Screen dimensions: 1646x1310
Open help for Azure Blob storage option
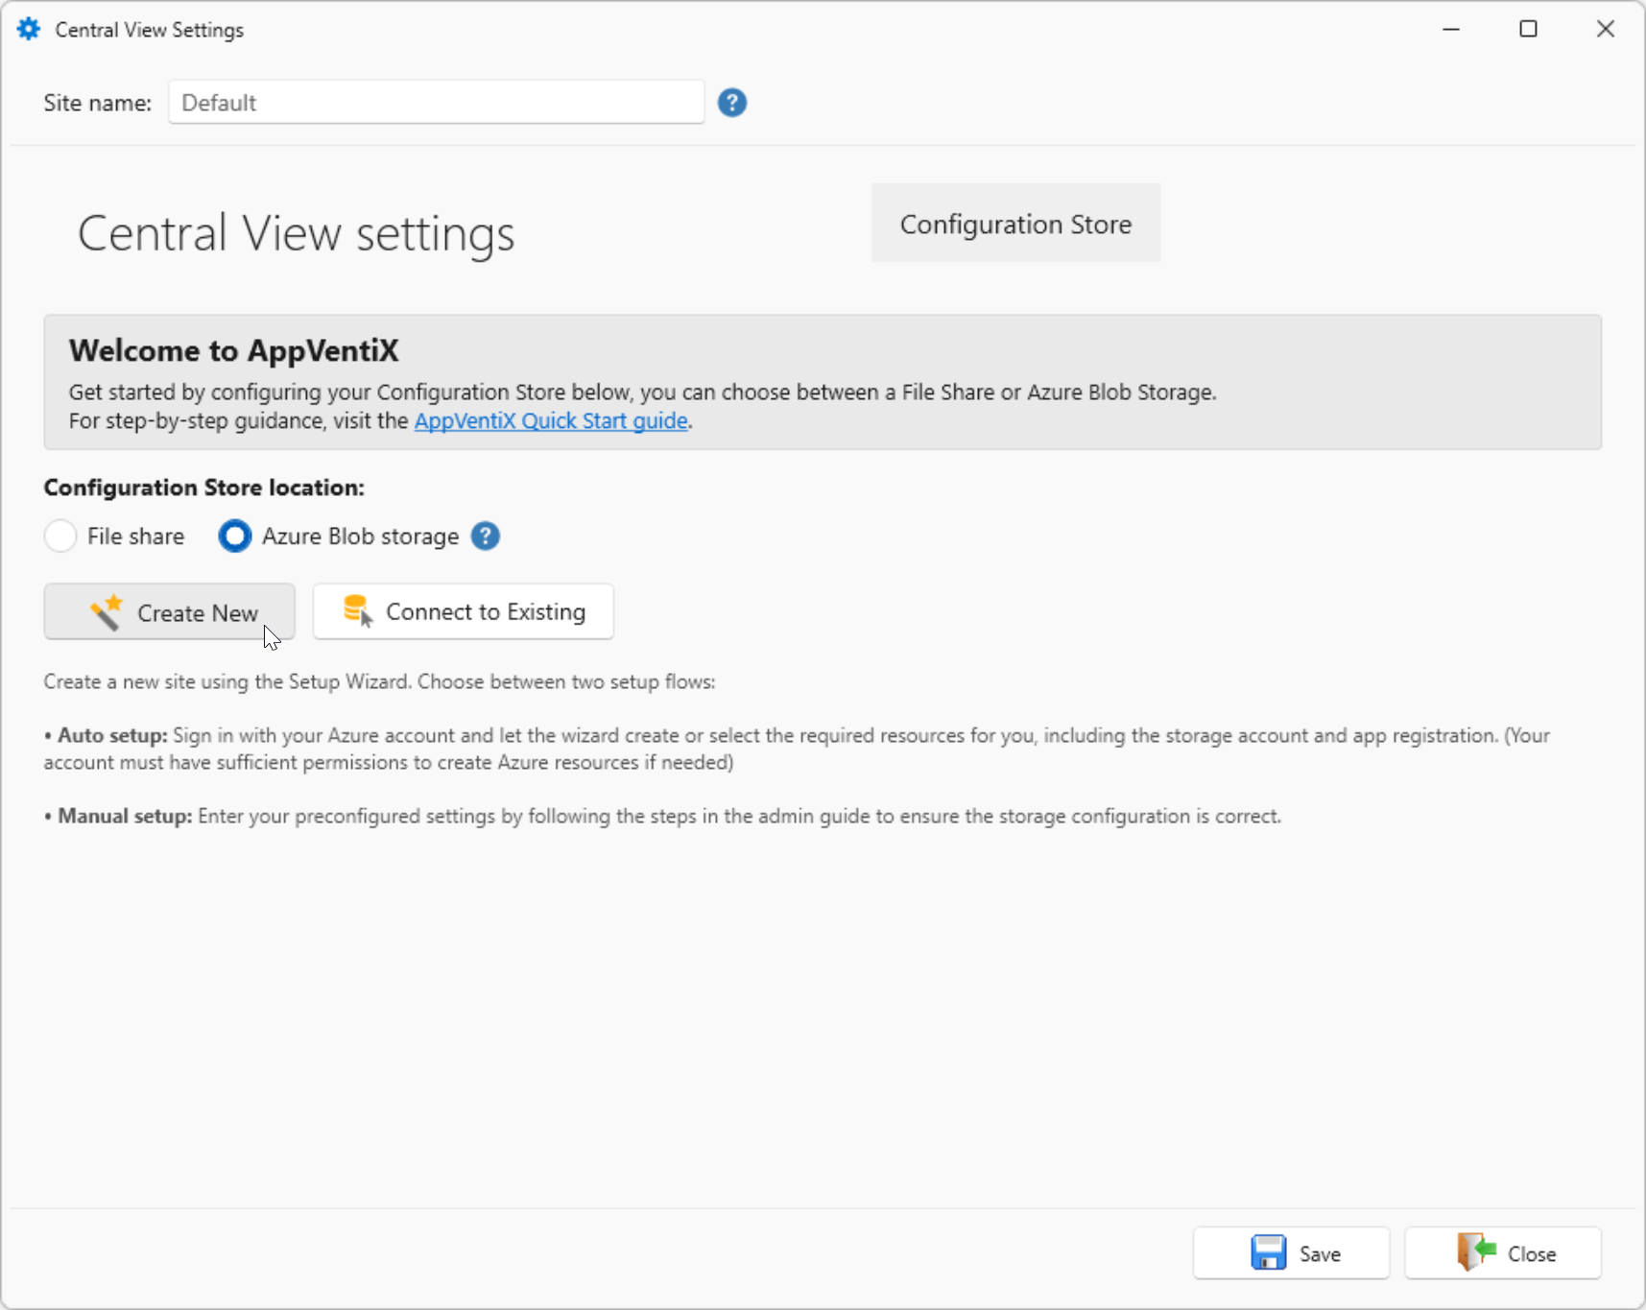486,536
